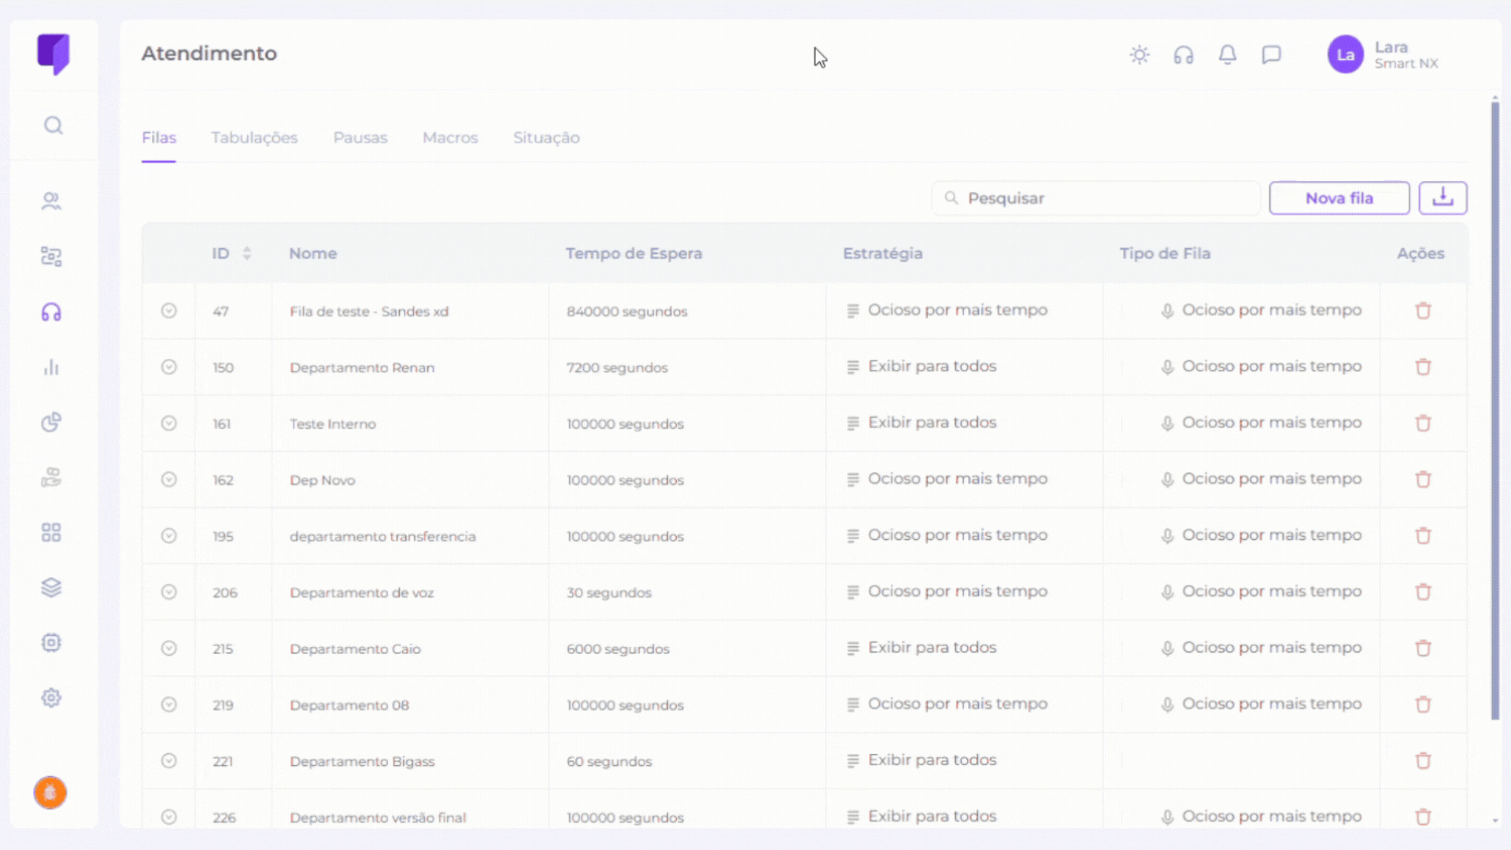Switch to the Macros tab

pos(450,138)
